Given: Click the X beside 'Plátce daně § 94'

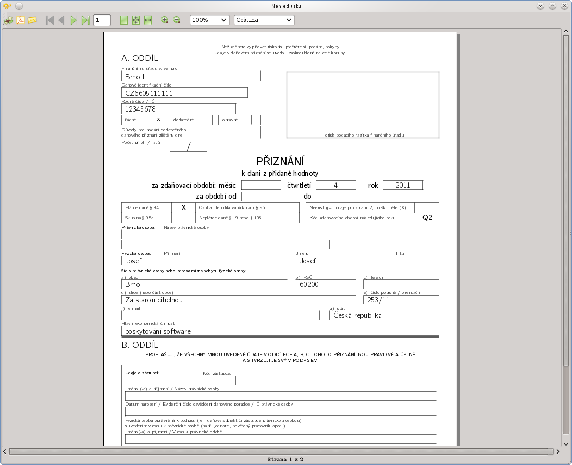Looking at the screenshot, I should [x=183, y=207].
